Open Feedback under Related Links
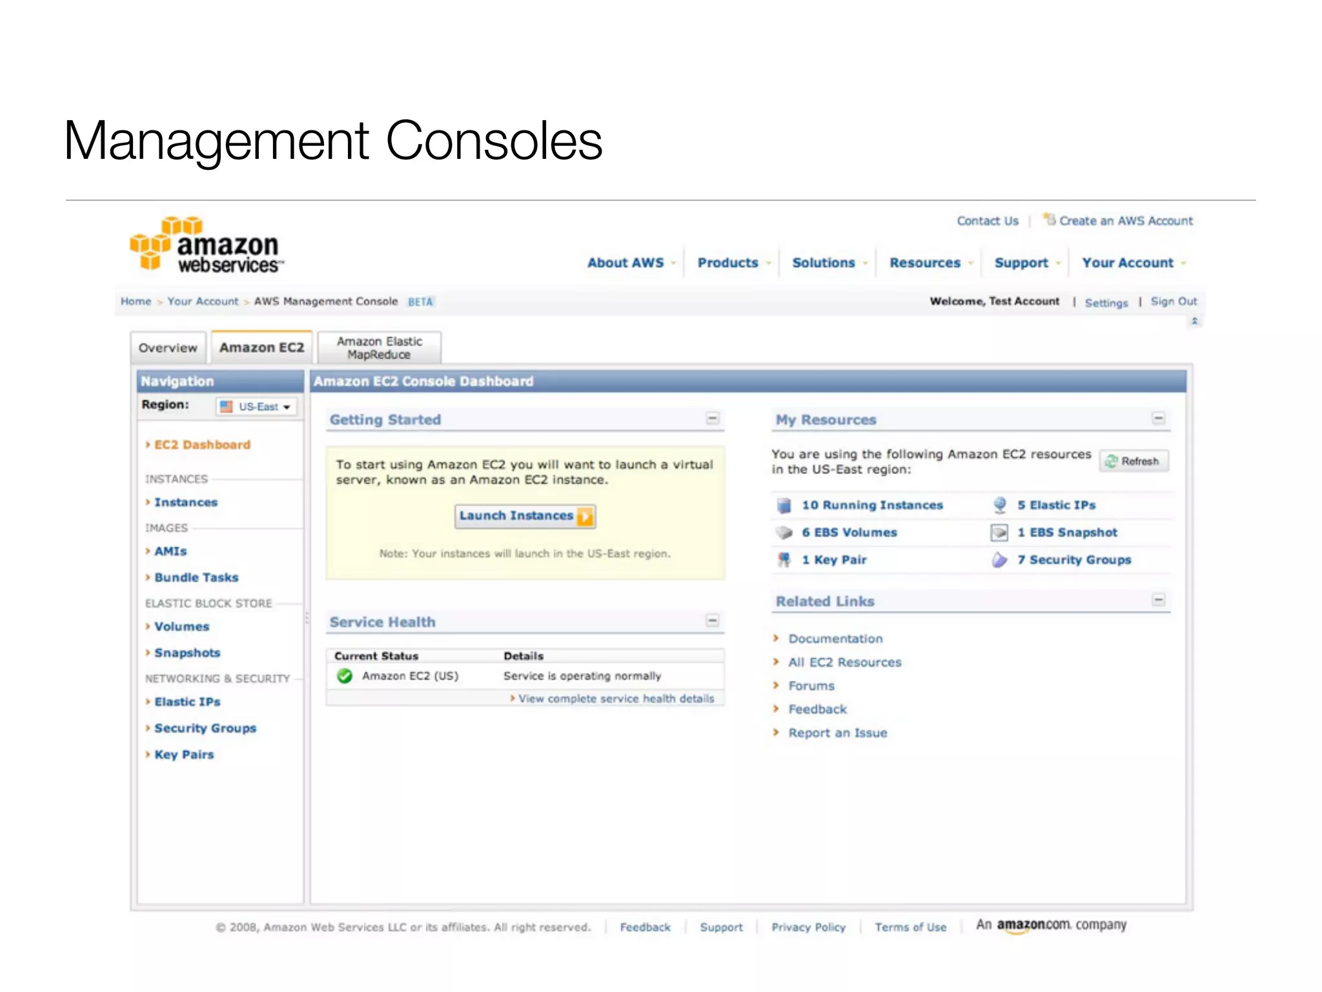This screenshot has width=1322, height=992. click(x=817, y=710)
